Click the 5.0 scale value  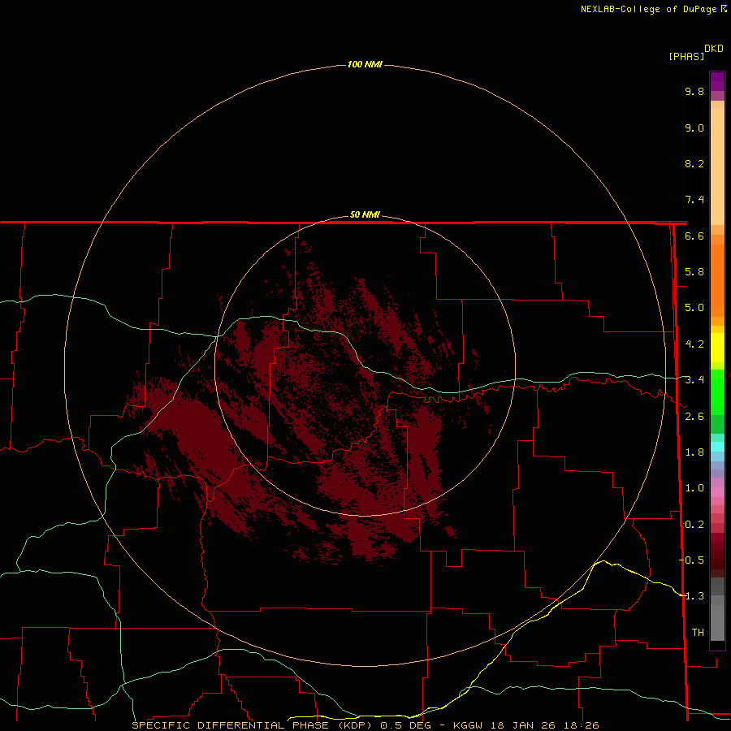pos(694,308)
